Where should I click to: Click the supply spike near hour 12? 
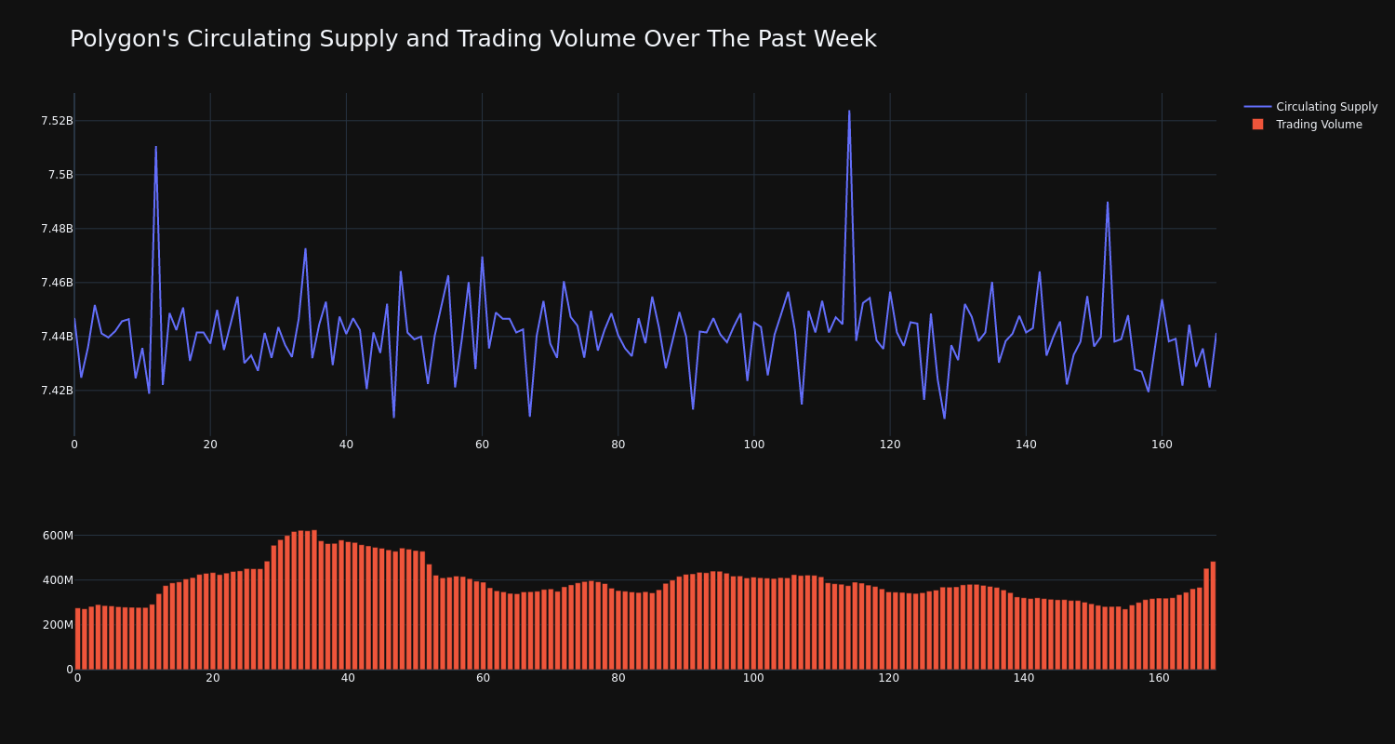pyautogui.click(x=156, y=147)
